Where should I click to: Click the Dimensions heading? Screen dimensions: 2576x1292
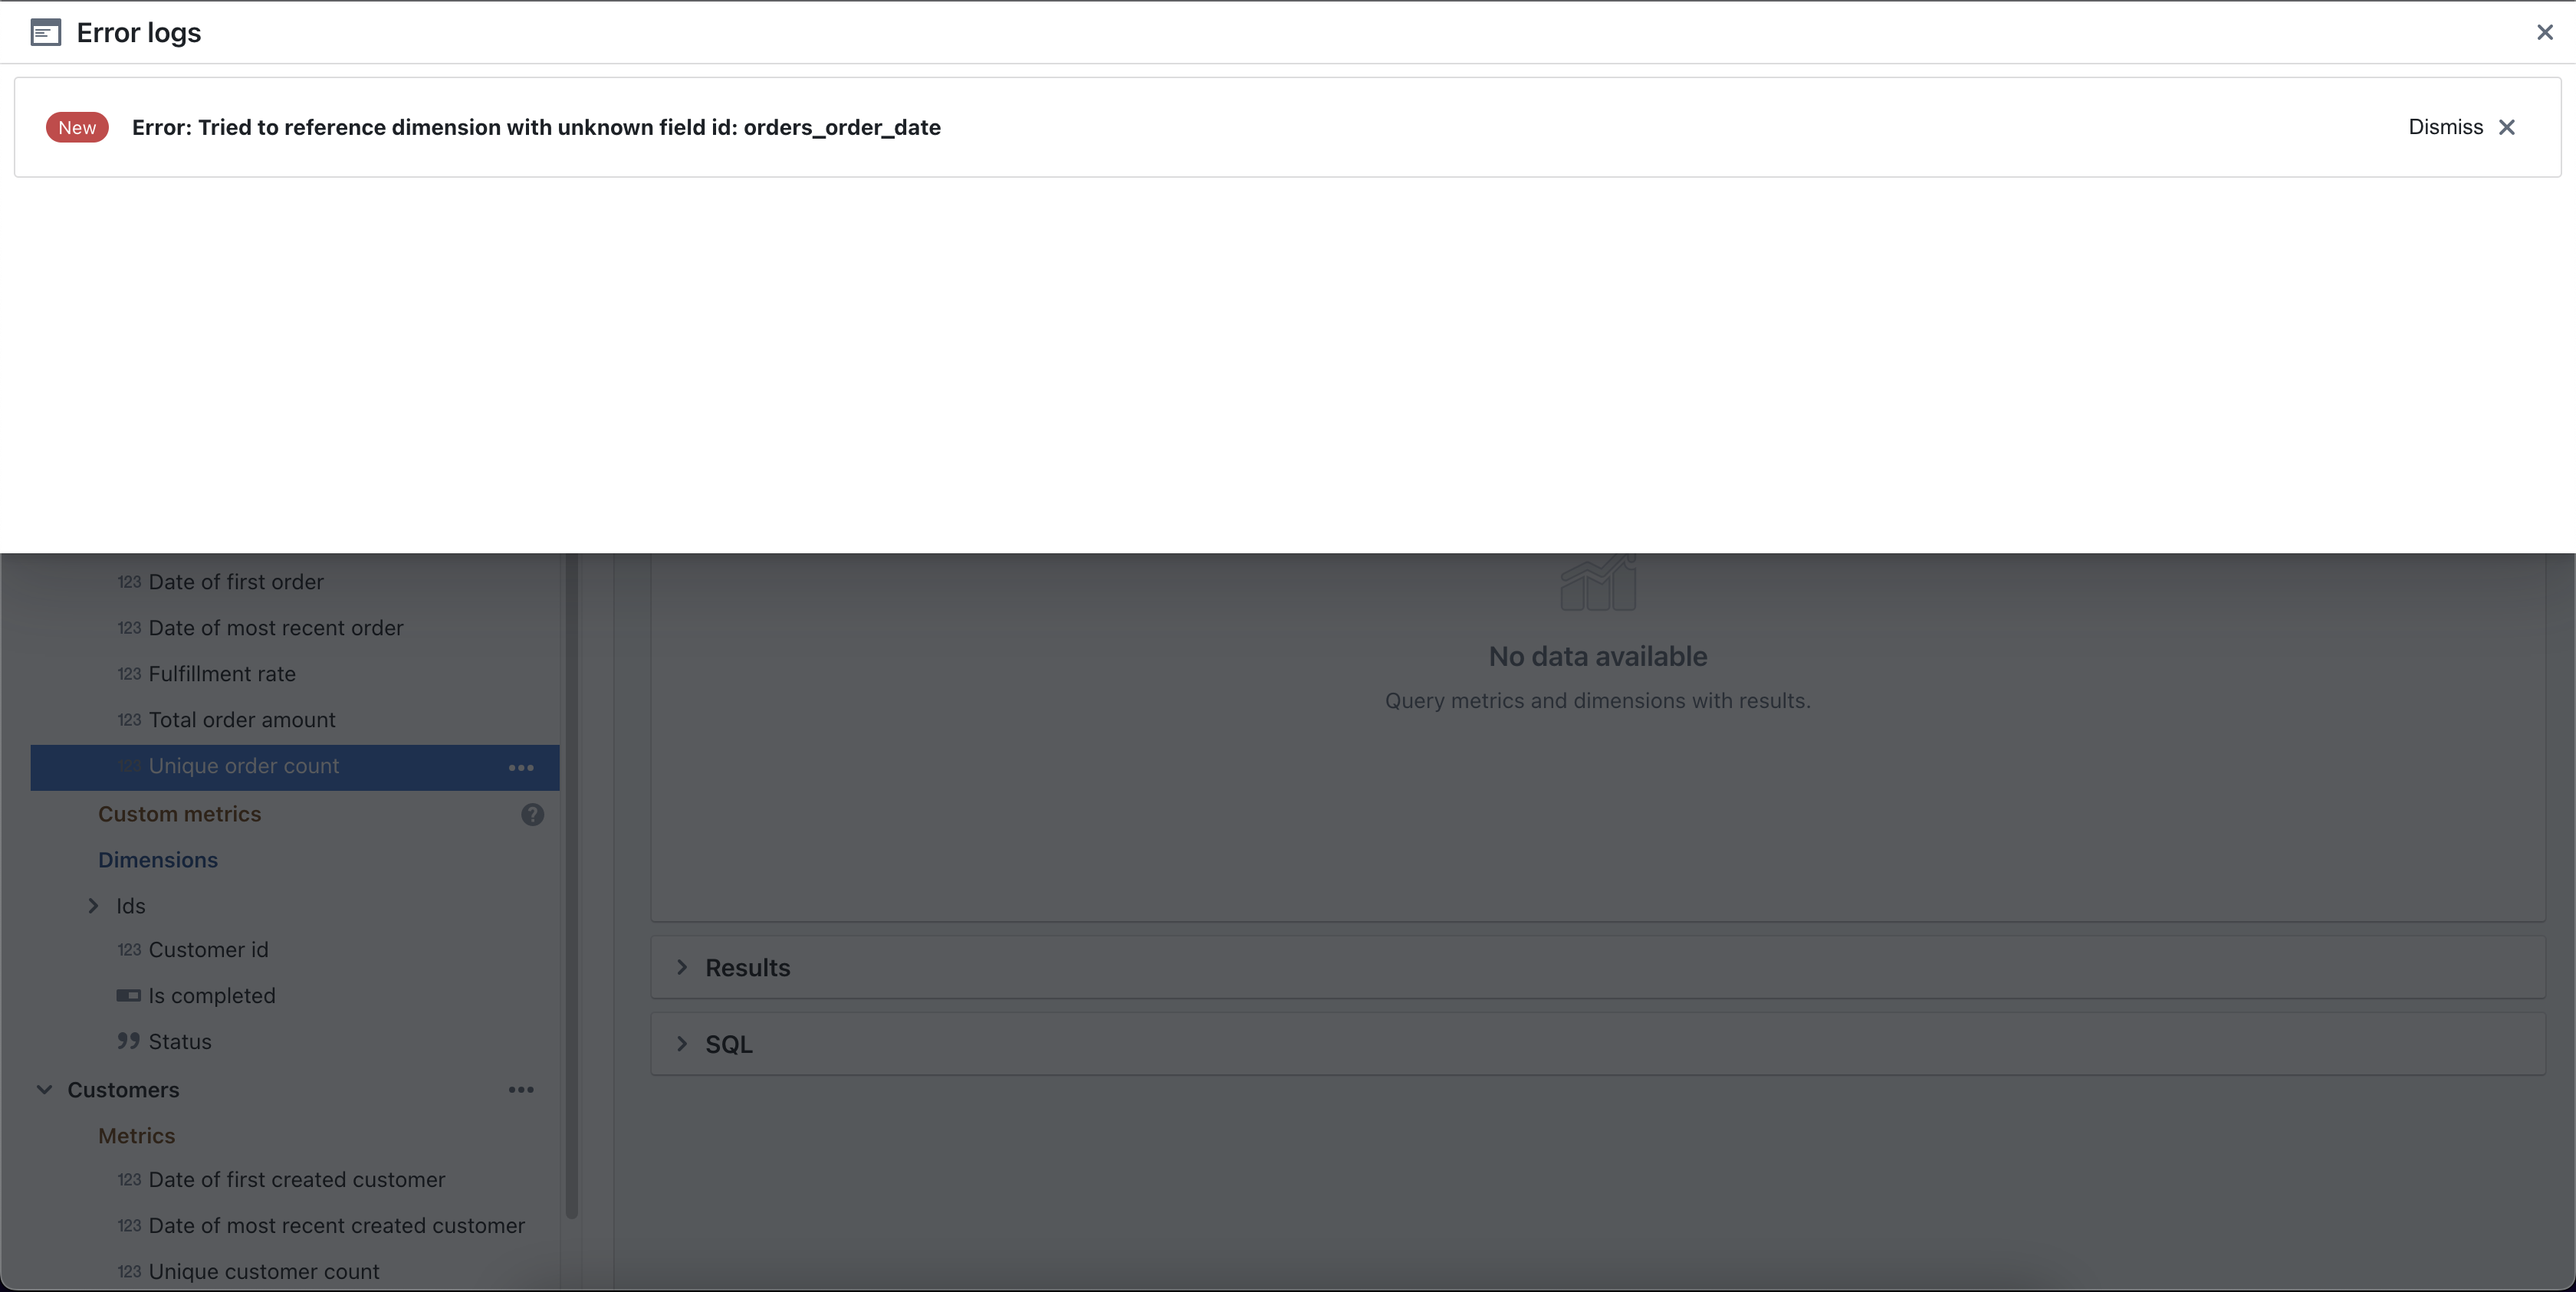[x=158, y=861]
